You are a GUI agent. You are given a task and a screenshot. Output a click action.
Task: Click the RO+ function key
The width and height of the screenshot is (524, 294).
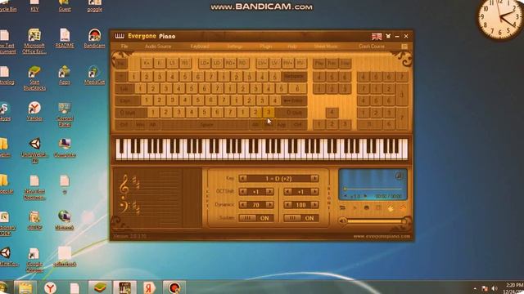[230, 63]
